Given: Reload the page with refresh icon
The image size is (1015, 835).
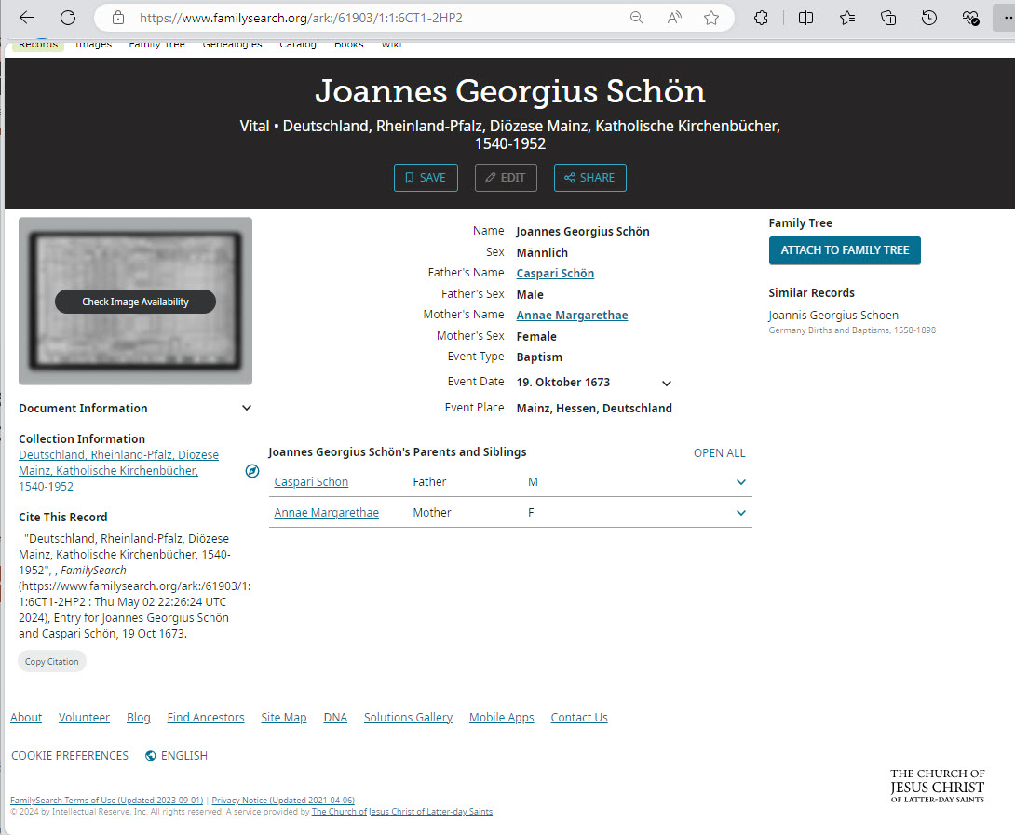Looking at the screenshot, I should click(68, 18).
